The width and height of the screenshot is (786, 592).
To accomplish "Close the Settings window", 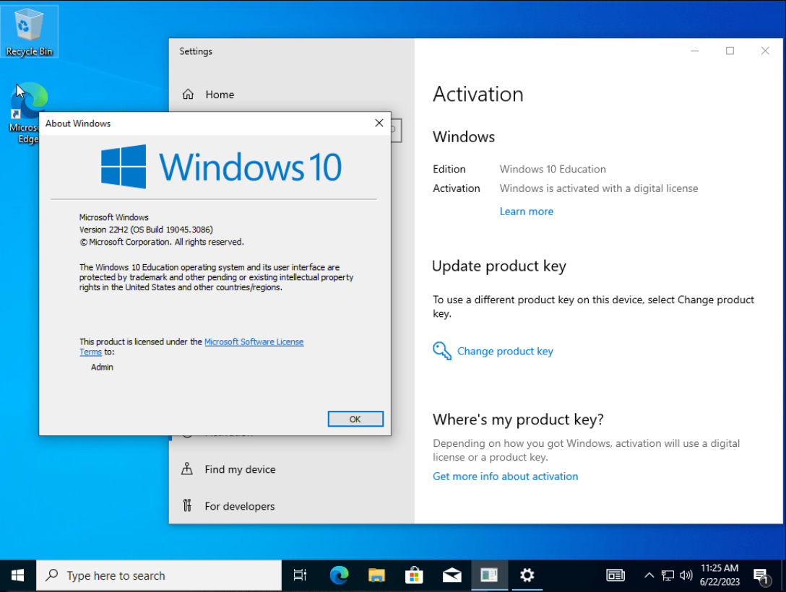I will click(765, 51).
